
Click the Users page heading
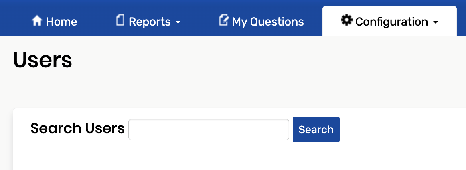[43, 60]
